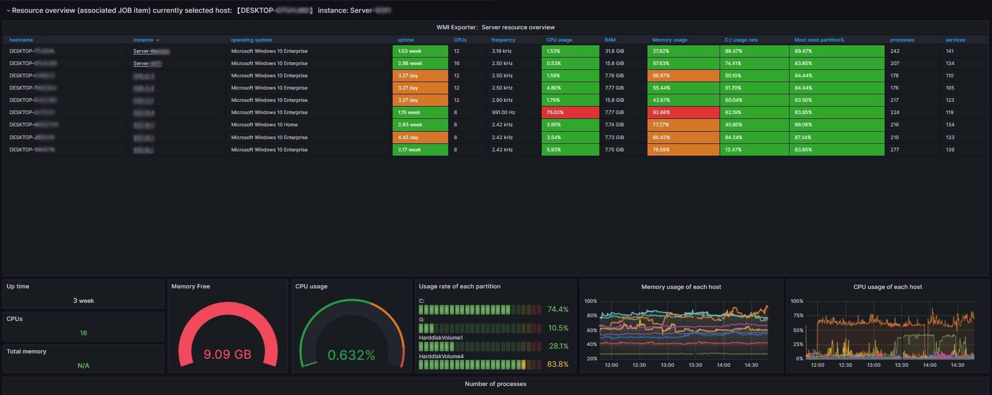Viewport: 992px width, 395px height.
Task: Click the 3 week Up time value
Action: click(x=83, y=301)
